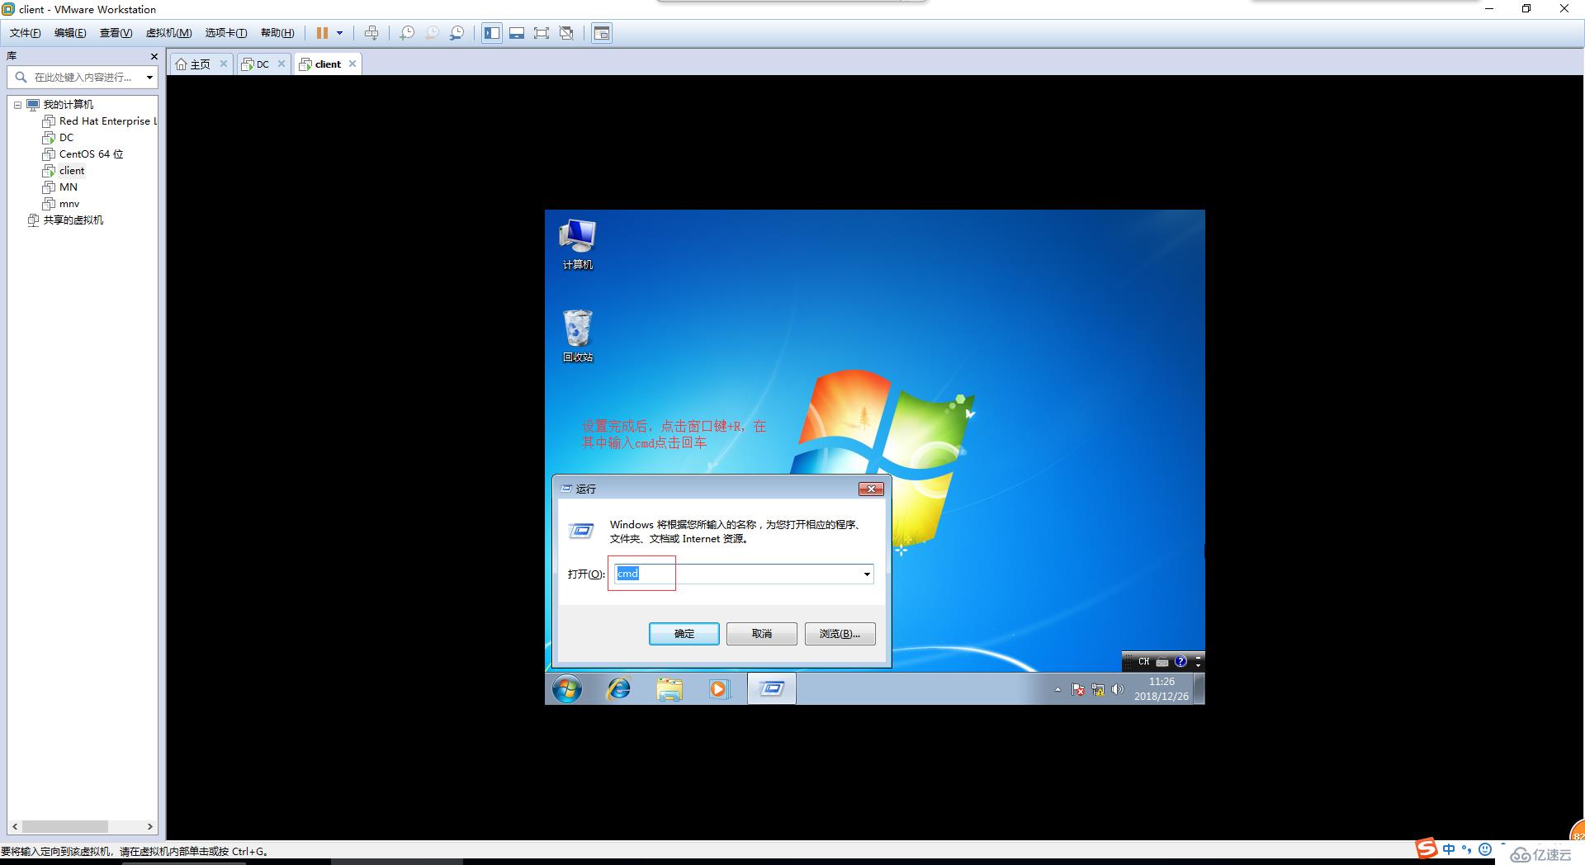Toggle the console view icon
Image resolution: width=1585 pixels, height=865 pixels.
[602, 33]
